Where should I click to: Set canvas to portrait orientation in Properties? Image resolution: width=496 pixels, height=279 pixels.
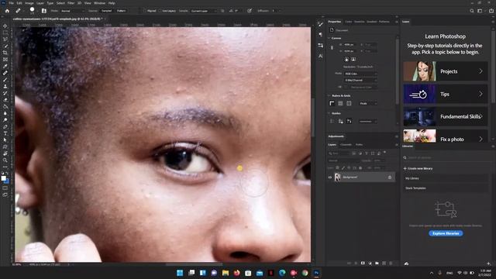346,59
